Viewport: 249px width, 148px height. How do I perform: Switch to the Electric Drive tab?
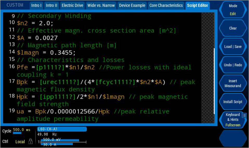pos(72,5)
